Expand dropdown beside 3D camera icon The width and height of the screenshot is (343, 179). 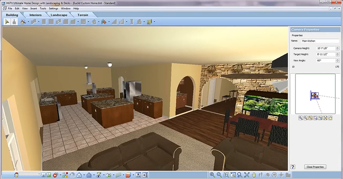coord(60,175)
